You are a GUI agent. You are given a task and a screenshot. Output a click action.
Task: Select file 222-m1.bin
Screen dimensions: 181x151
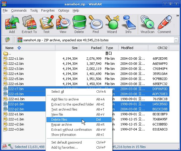click(x=16, y=99)
